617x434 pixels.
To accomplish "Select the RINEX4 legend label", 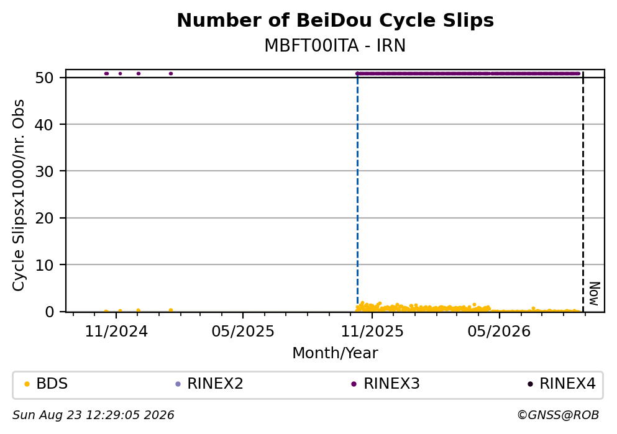I will 567,384.
